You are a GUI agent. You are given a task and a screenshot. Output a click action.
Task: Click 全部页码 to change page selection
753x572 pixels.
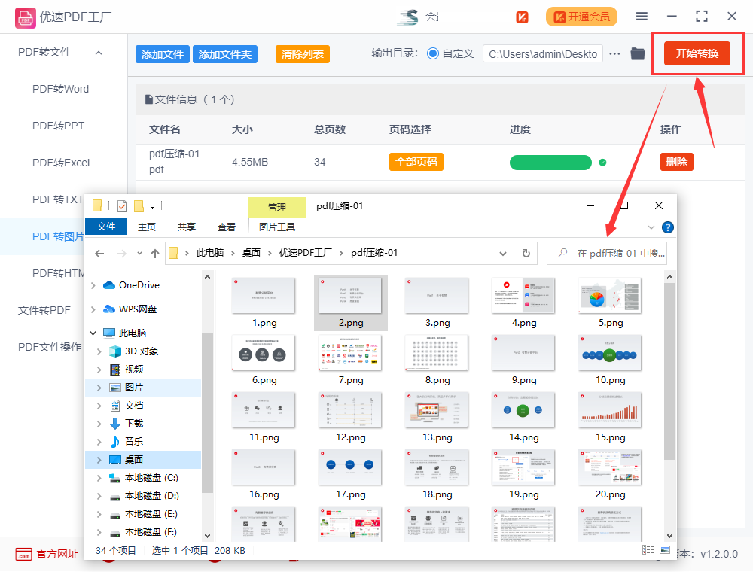point(416,162)
